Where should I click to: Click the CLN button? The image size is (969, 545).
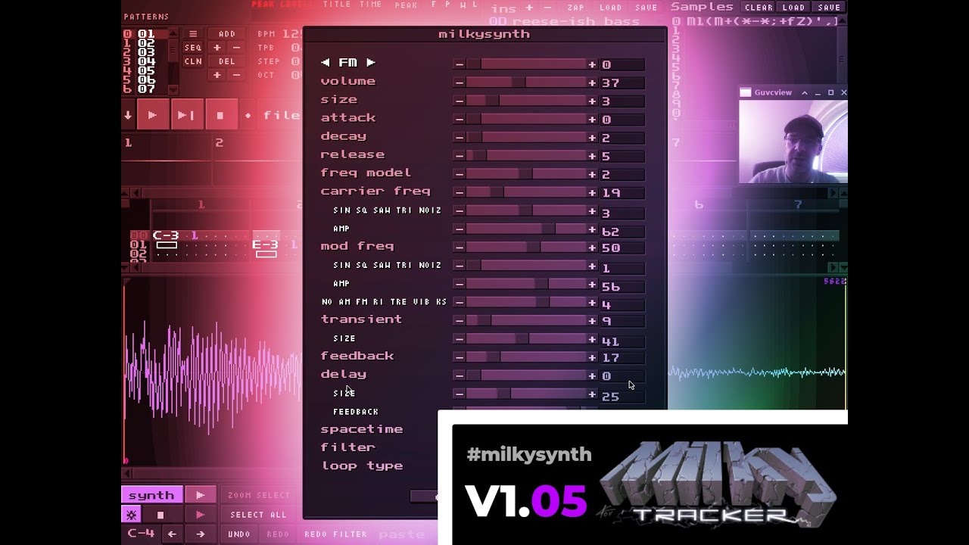193,61
